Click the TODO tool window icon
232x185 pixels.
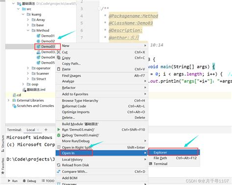43,181
